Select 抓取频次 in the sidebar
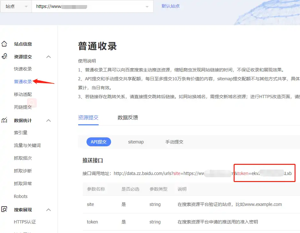This screenshot has width=300, height=233. (23, 158)
